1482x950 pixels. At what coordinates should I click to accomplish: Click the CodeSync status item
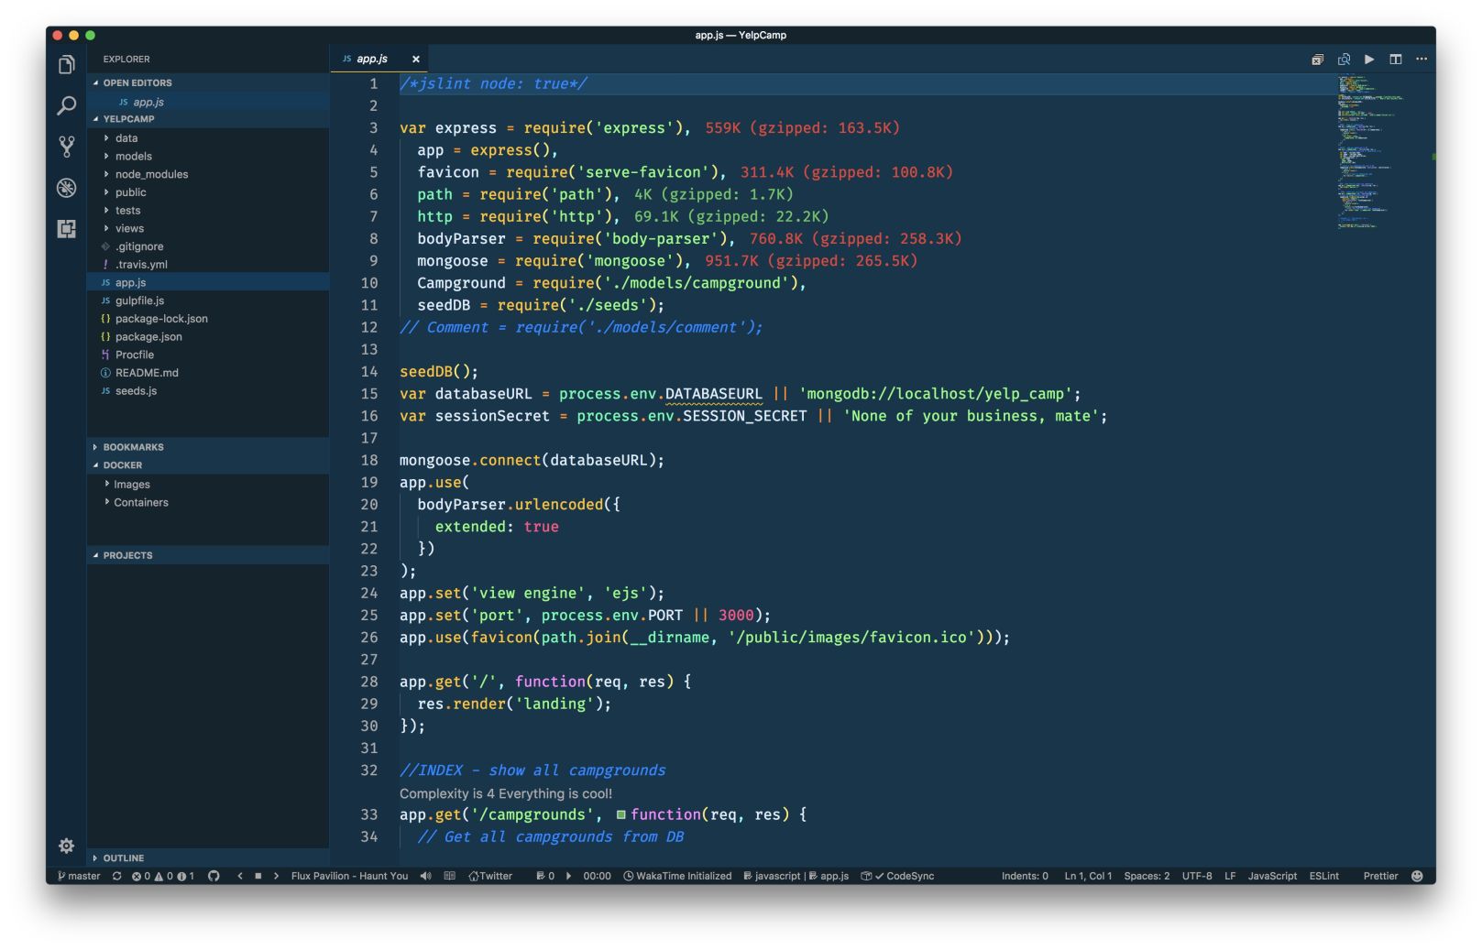point(897,876)
